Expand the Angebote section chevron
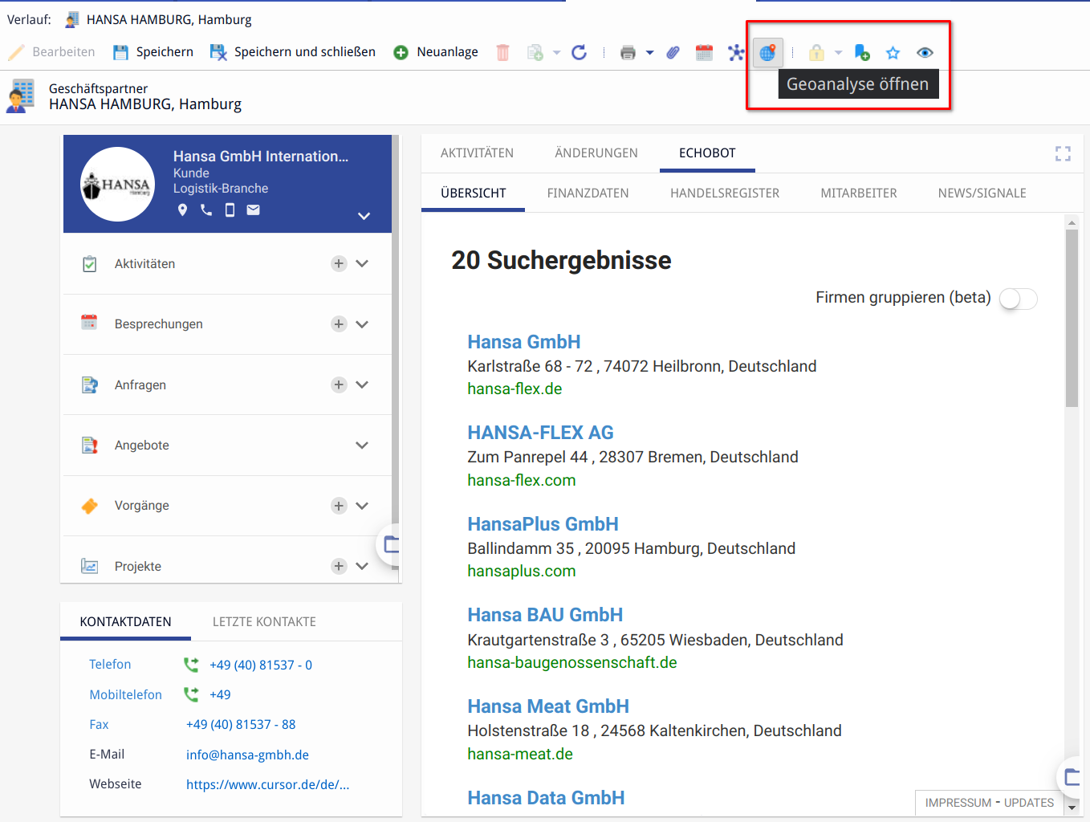 pos(362,446)
